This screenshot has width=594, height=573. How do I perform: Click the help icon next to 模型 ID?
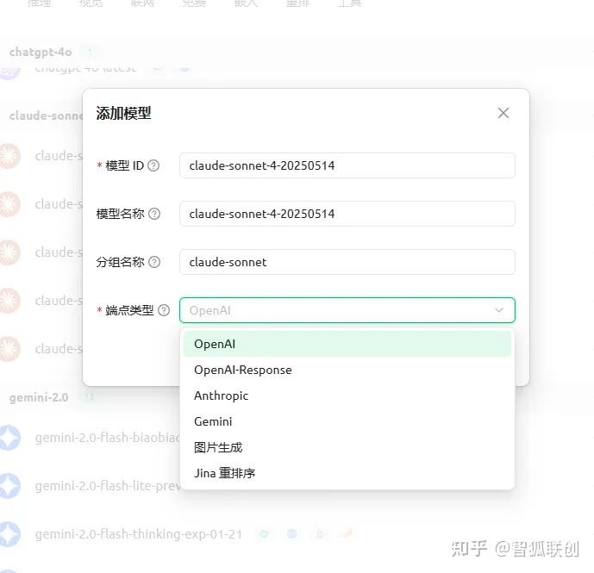point(153,165)
